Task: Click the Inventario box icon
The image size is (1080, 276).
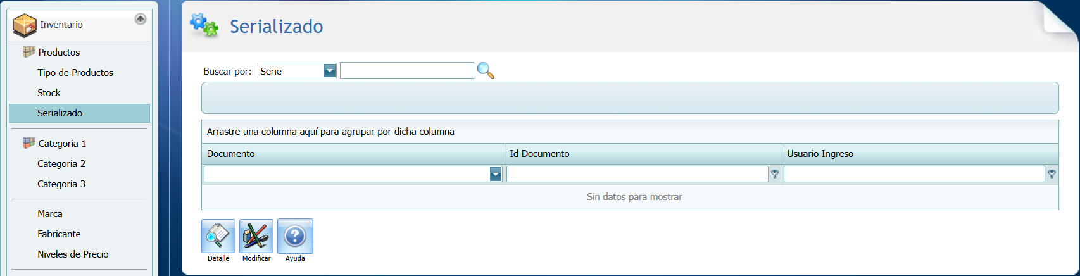Action: click(25, 25)
